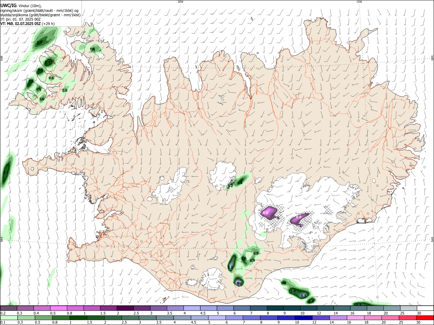This screenshot has height=325, width=434.
Task: Click the pink swatch labeled 20 in bottom legend
Action: point(390,318)
